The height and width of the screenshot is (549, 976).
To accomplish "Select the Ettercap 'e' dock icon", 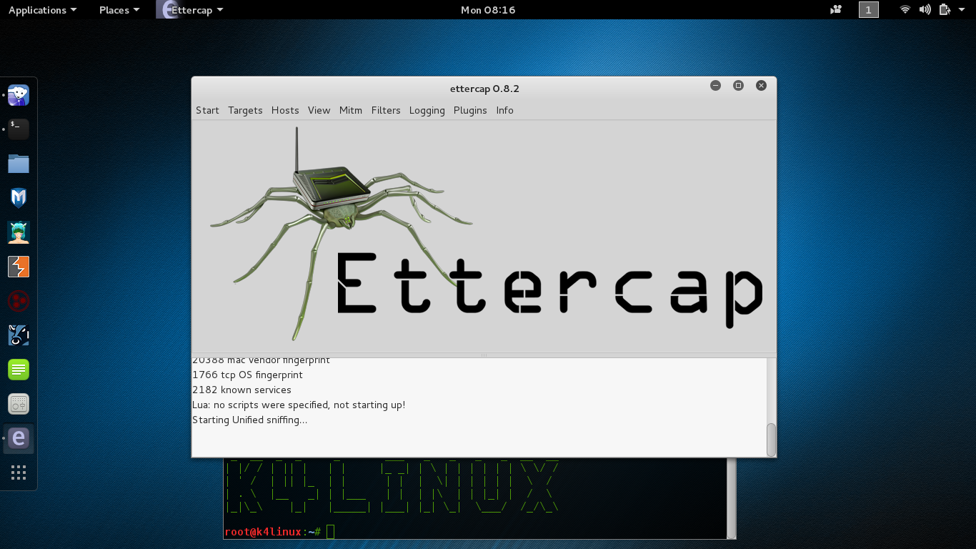I will (19, 438).
